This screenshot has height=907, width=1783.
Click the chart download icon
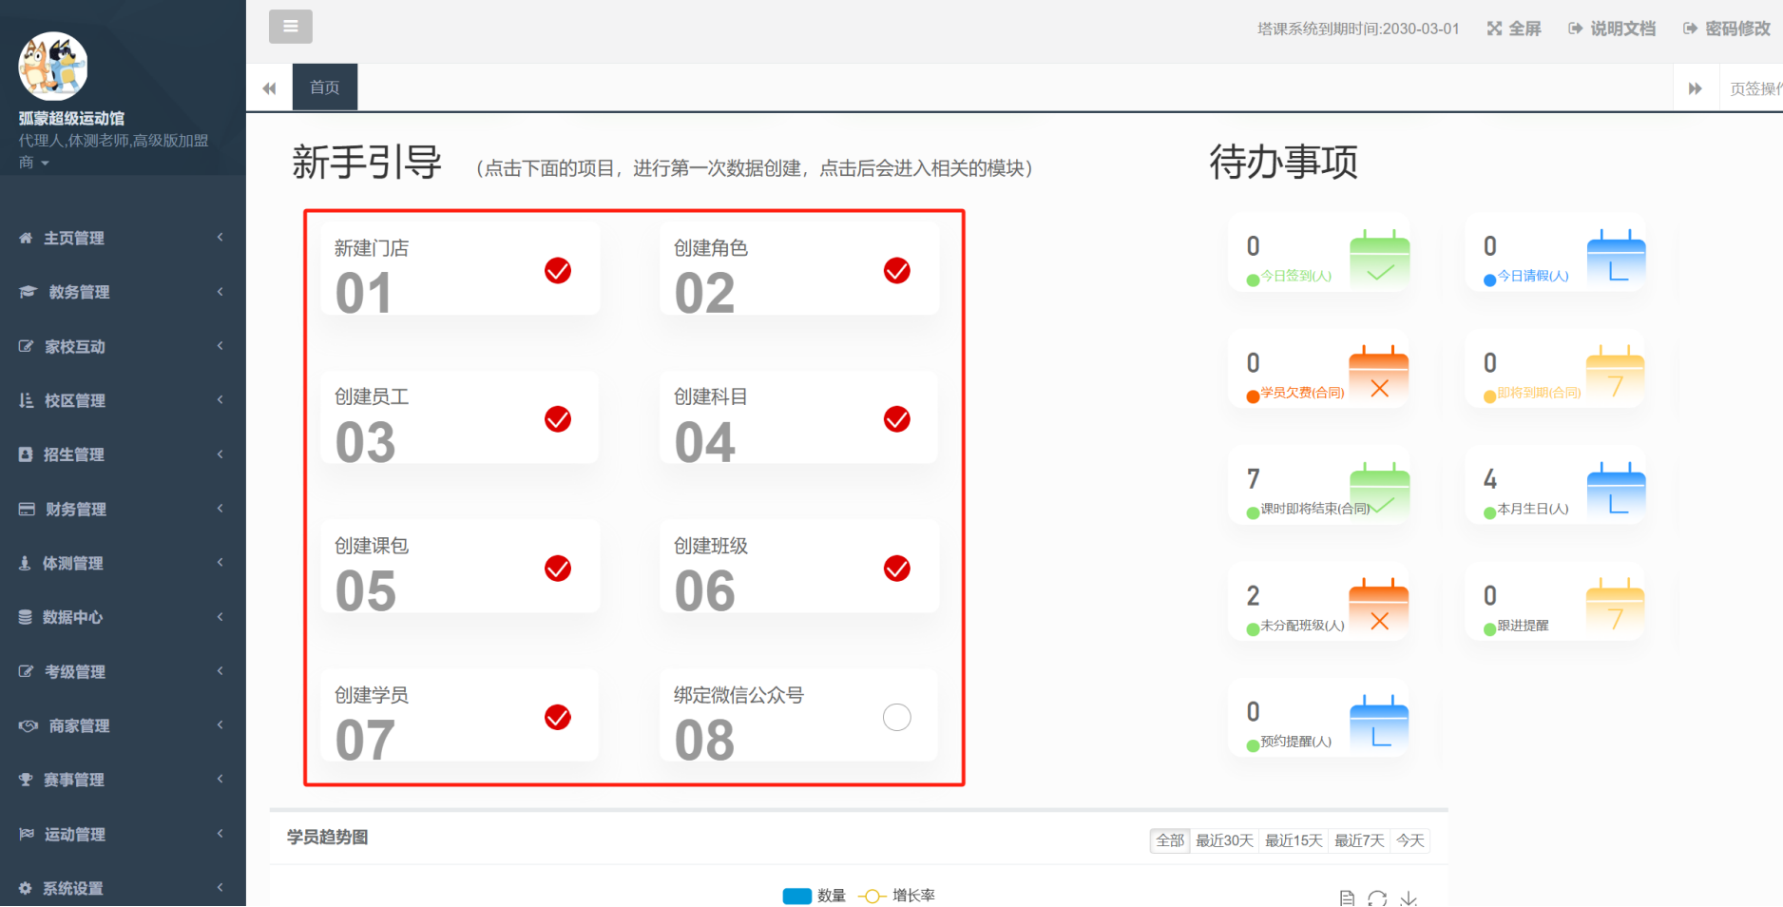pyautogui.click(x=1409, y=897)
